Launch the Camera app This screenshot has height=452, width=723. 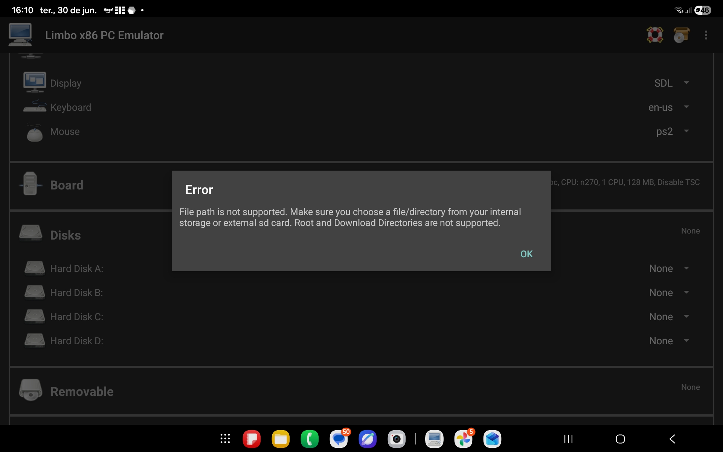click(x=397, y=439)
